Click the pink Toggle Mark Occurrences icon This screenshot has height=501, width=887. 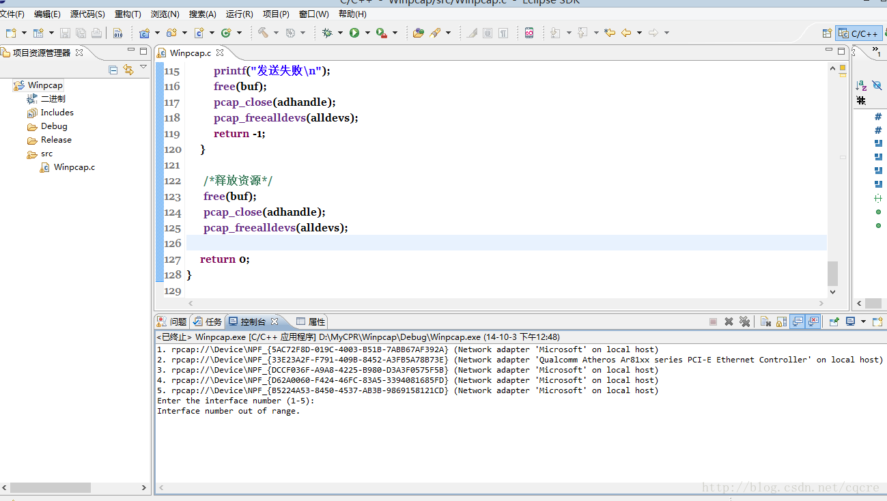coord(529,33)
